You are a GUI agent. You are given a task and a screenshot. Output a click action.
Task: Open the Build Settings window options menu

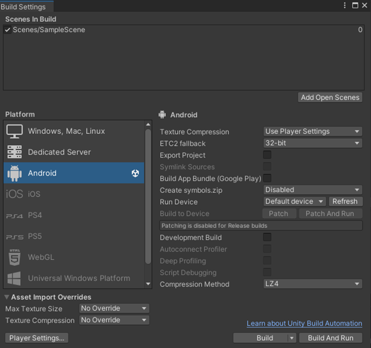click(345, 5)
